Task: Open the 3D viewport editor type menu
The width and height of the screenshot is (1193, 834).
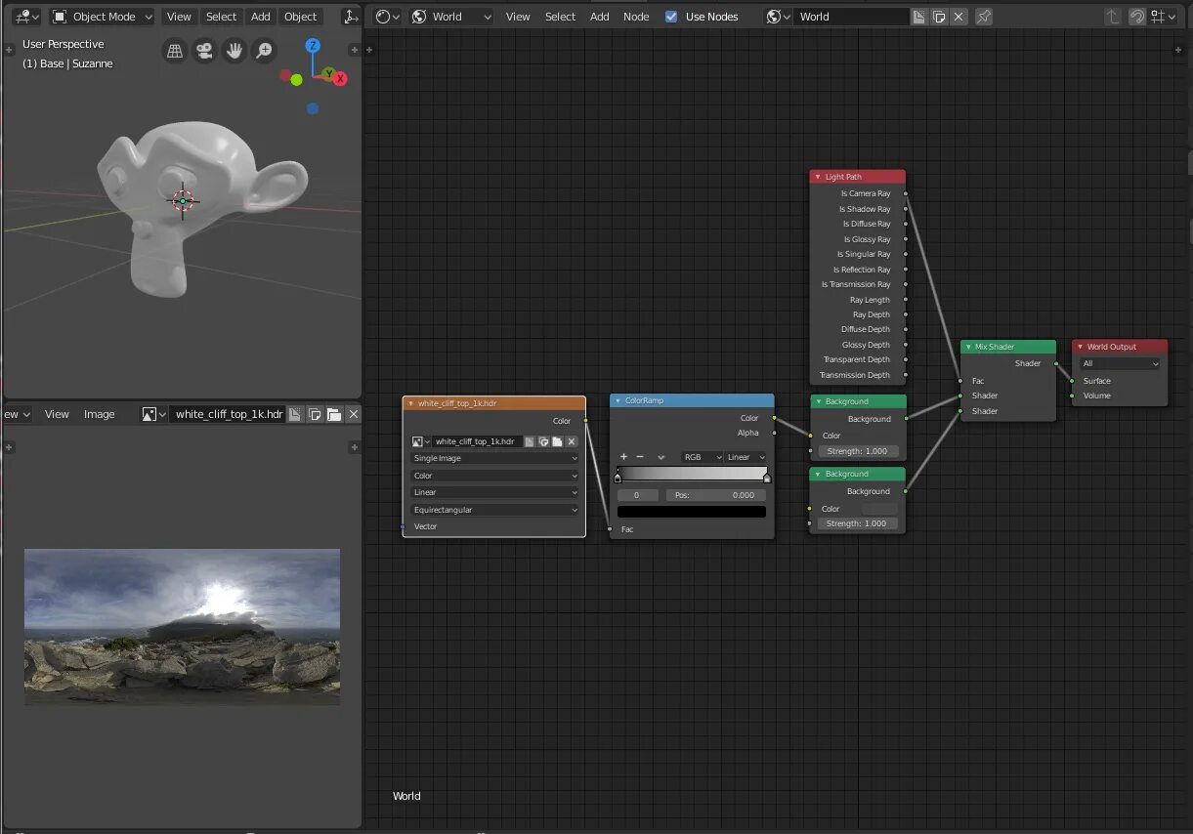Action: coord(25,17)
